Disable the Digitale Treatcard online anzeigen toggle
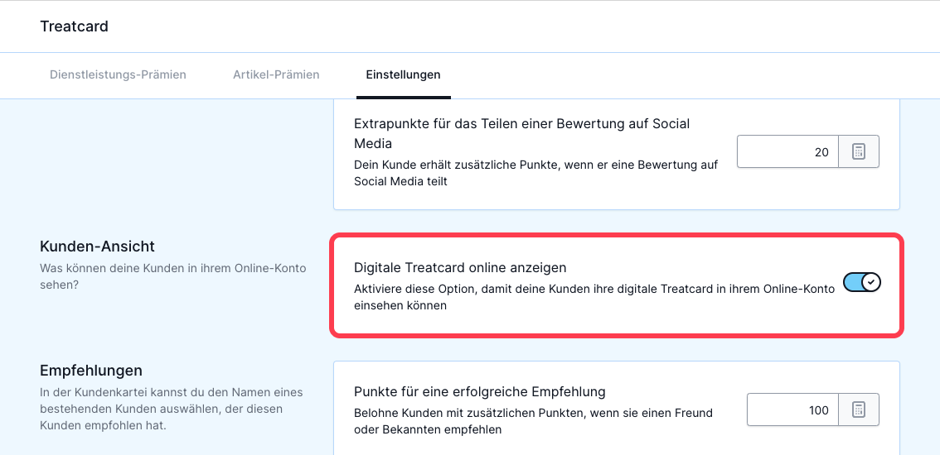The height and width of the screenshot is (455, 940). pos(861,283)
